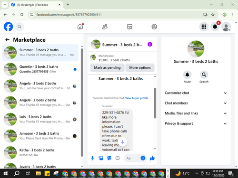Screen dimensions: 238x178
Task: Go back with the browser back arrow
Action: tap(5, 15)
